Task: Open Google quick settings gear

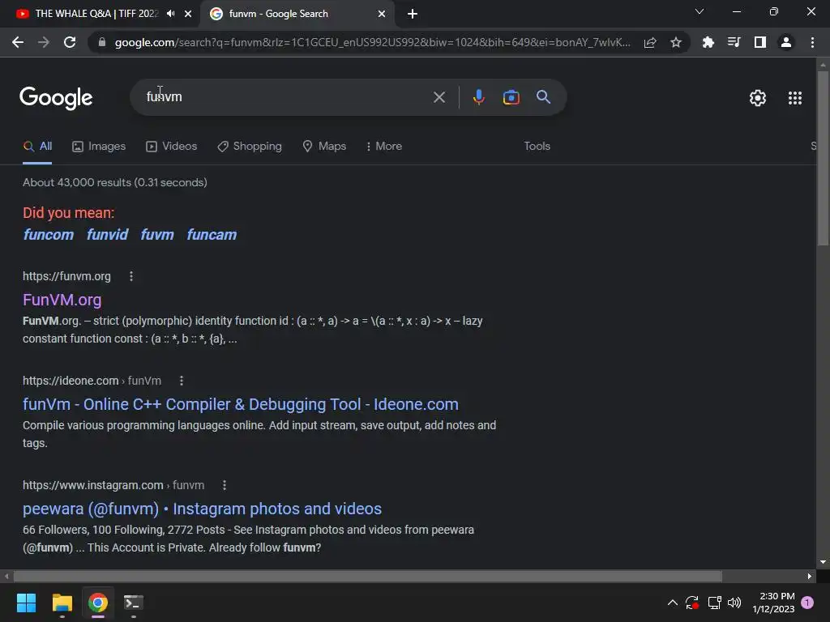Action: (x=758, y=98)
